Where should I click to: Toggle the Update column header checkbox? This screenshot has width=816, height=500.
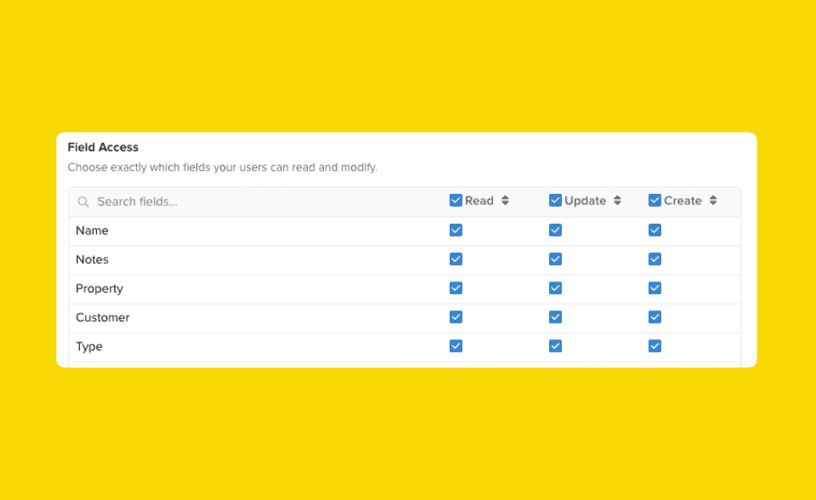555,200
